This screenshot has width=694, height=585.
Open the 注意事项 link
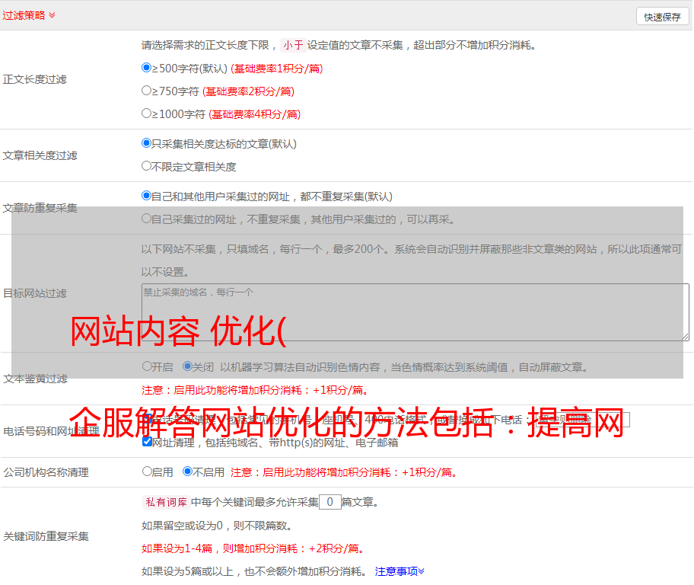400,571
